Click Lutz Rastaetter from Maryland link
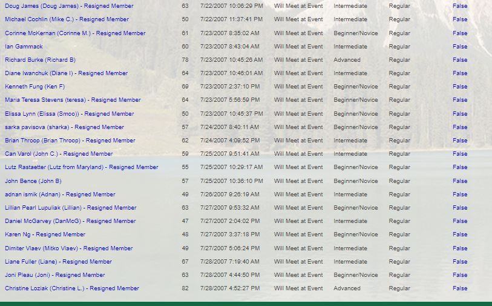This screenshot has height=306, width=492. pyautogui.click(x=81, y=167)
